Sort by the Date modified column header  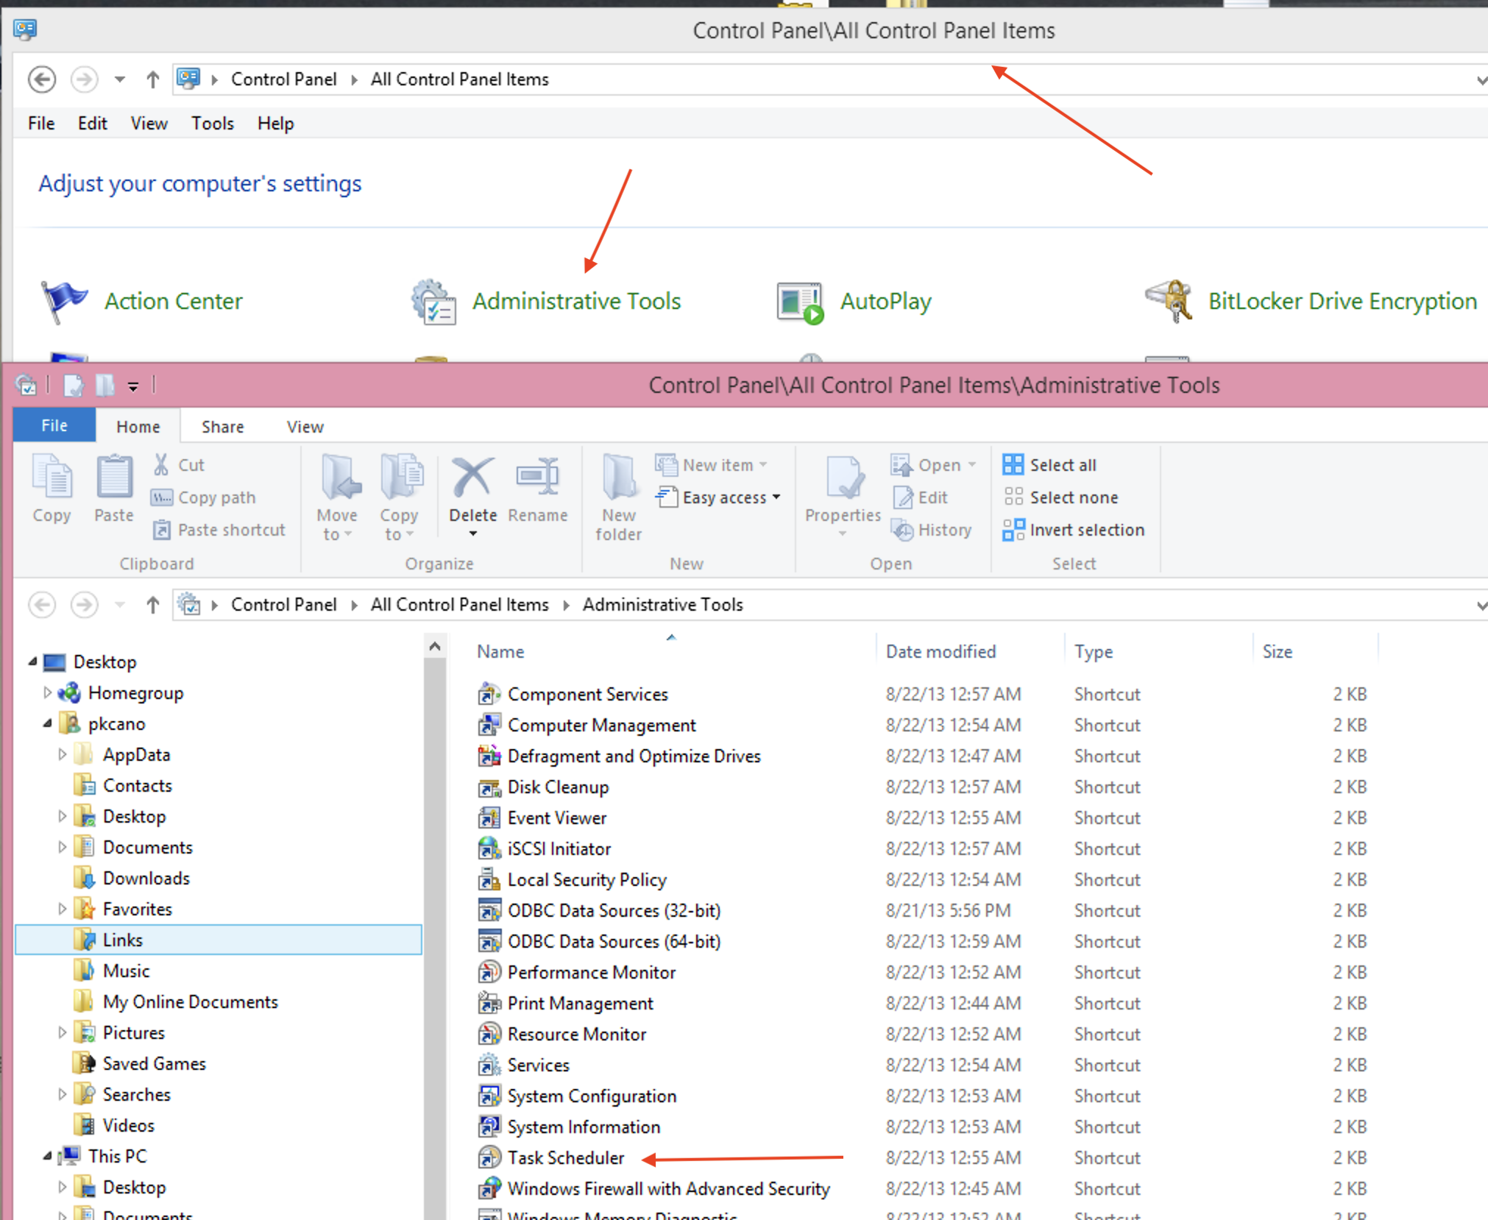940,652
